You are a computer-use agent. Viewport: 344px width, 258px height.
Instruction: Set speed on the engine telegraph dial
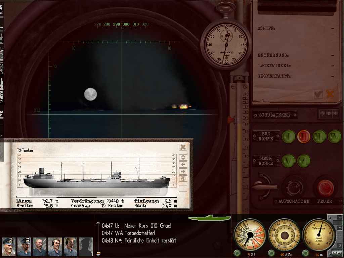(250, 235)
